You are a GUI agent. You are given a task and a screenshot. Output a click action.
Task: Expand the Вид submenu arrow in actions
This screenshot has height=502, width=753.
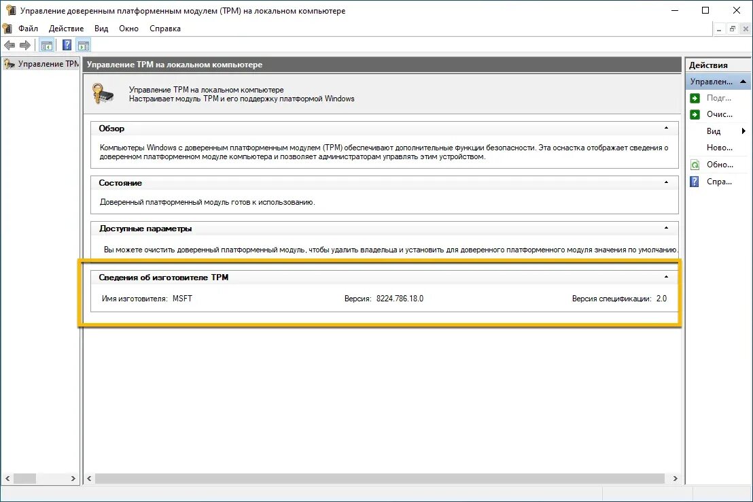pos(743,131)
